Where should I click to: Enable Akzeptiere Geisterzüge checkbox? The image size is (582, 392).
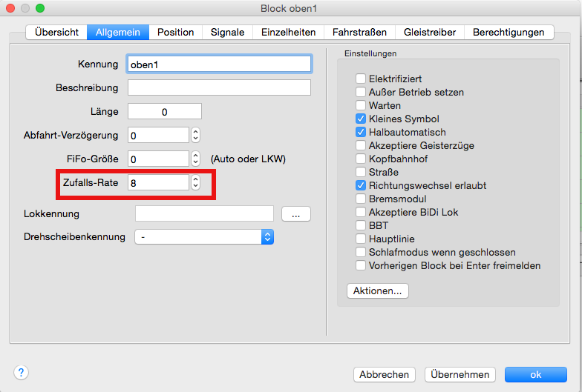361,145
